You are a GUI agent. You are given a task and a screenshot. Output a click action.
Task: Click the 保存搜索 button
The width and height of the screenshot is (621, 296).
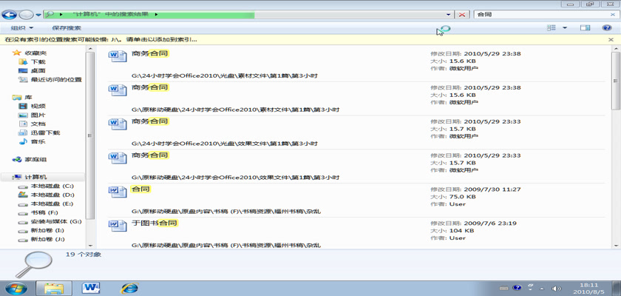[67, 28]
